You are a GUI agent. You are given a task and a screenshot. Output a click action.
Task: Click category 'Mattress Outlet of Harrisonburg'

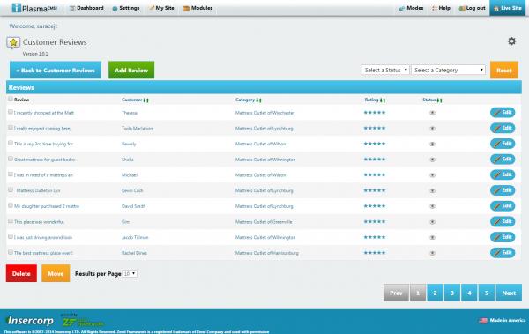[267, 253]
